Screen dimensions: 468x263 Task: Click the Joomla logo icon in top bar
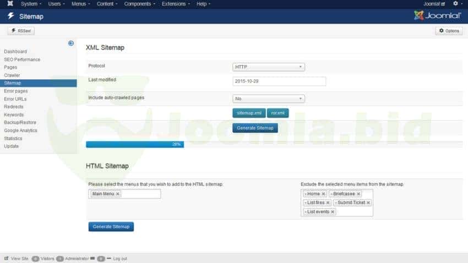pos(10,4)
